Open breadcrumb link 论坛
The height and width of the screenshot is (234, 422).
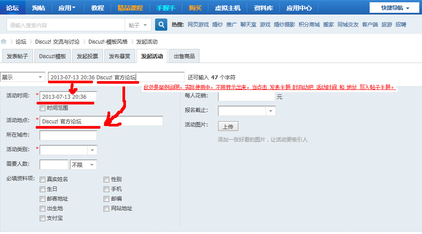point(21,42)
